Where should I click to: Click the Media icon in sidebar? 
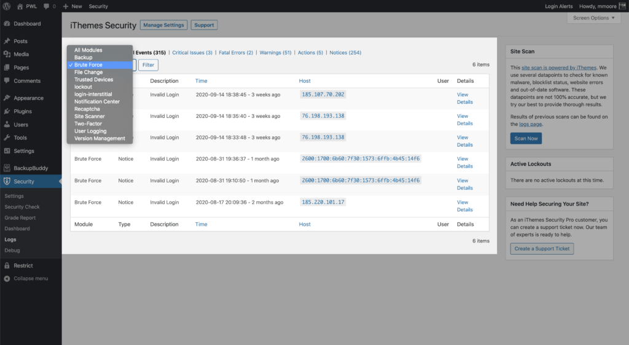[x=7, y=54]
